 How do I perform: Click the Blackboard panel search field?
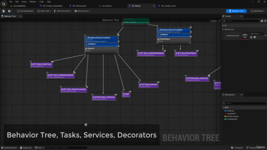(x=244, y=103)
